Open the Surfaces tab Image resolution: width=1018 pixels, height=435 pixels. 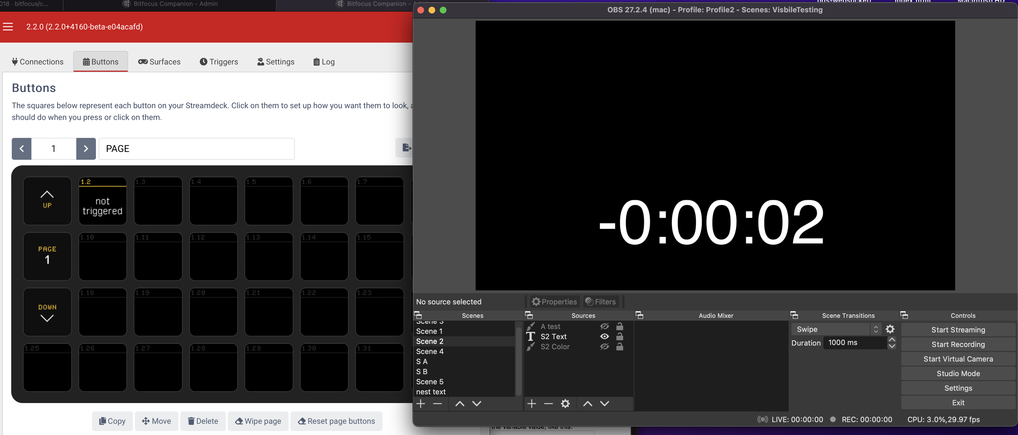pyautogui.click(x=160, y=62)
